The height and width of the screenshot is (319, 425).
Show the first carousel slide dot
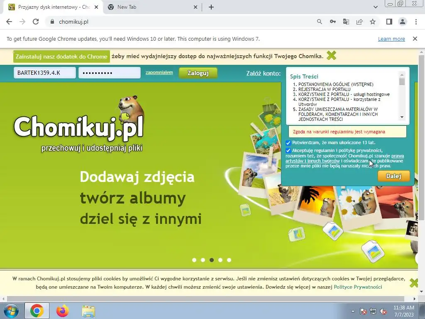point(194,260)
